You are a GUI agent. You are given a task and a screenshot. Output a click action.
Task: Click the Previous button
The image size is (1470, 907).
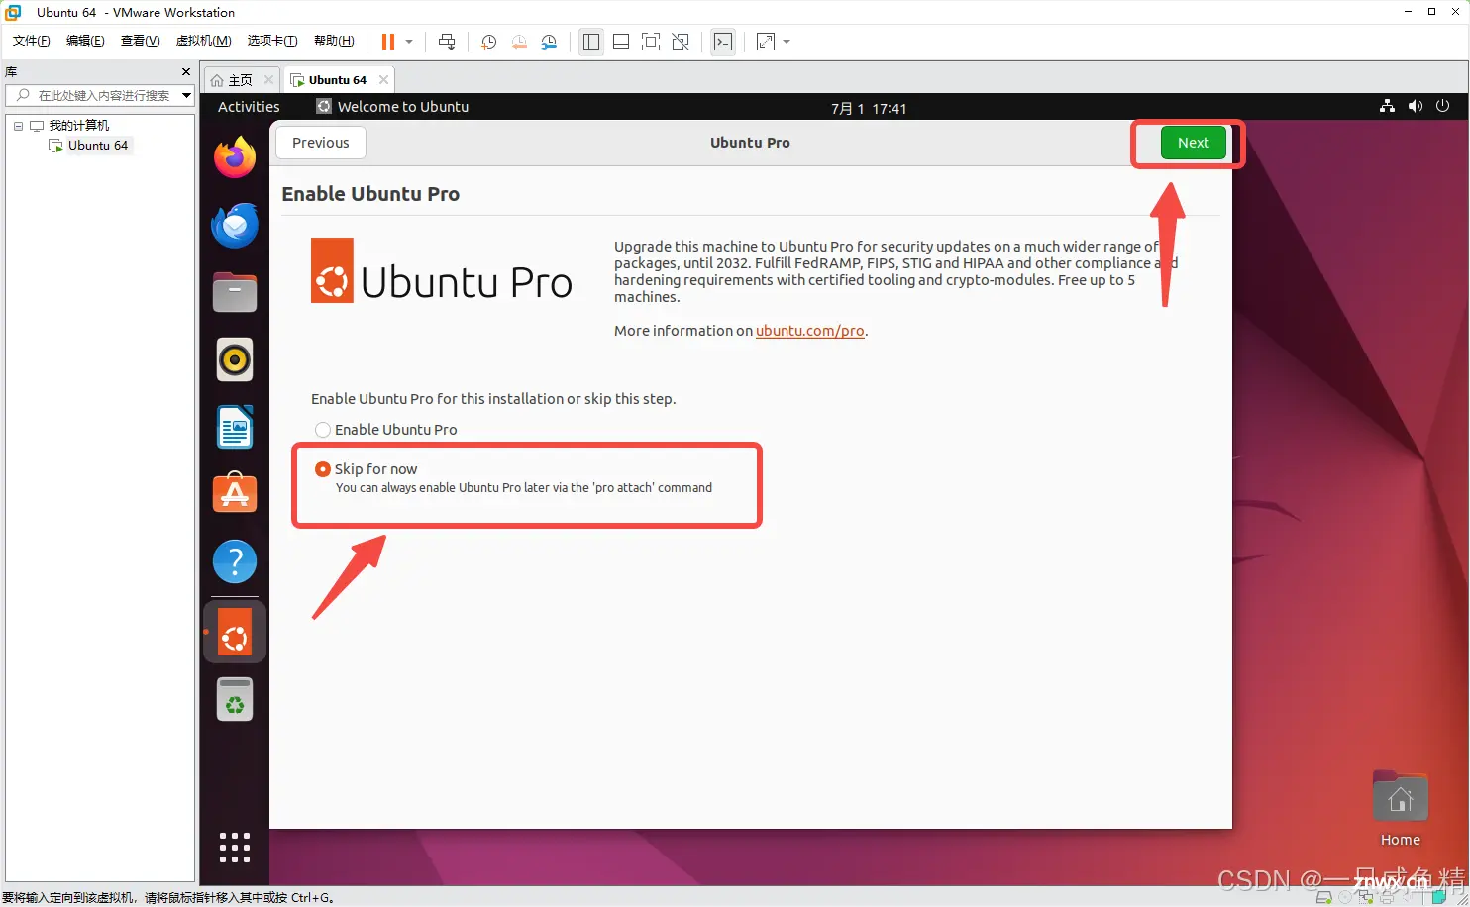click(321, 143)
